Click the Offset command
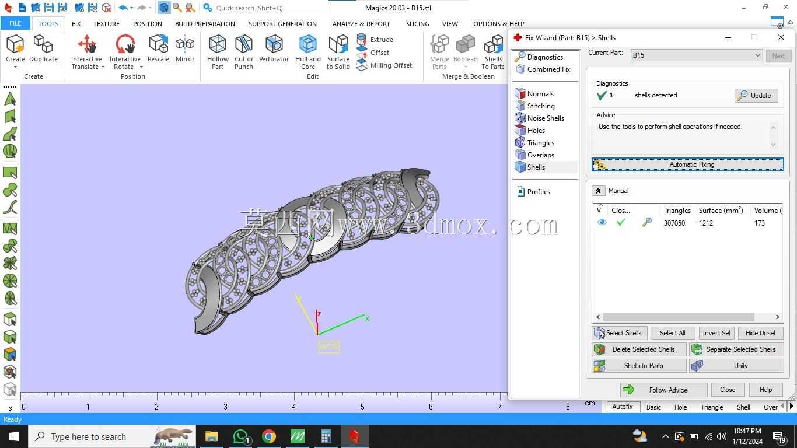This screenshot has height=448, width=797. click(373, 52)
